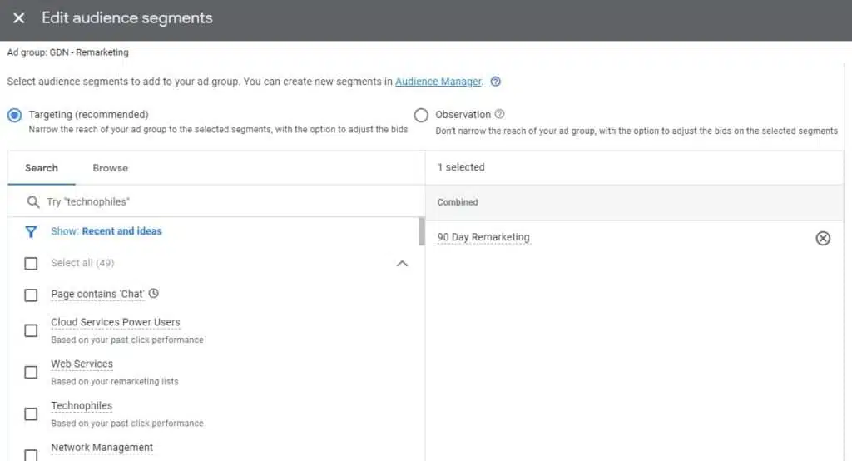Click the magnifier search icon

pos(33,202)
